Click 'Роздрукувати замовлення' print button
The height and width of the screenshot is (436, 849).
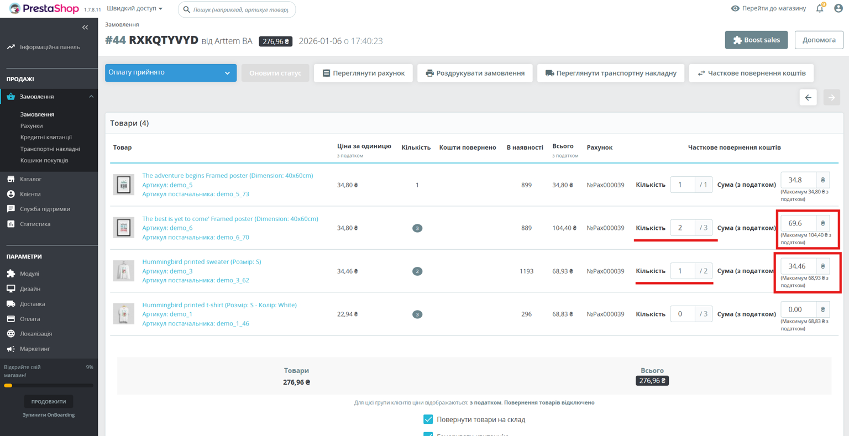(475, 73)
